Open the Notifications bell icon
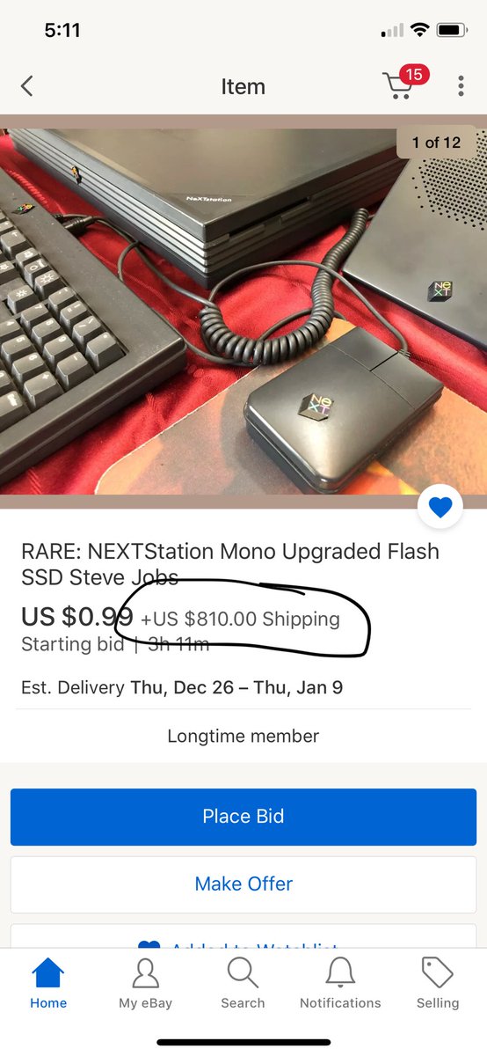This screenshot has width=487, height=1056. pos(340,973)
